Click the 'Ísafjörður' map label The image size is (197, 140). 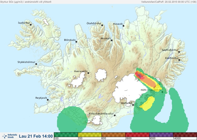coord(24,23)
